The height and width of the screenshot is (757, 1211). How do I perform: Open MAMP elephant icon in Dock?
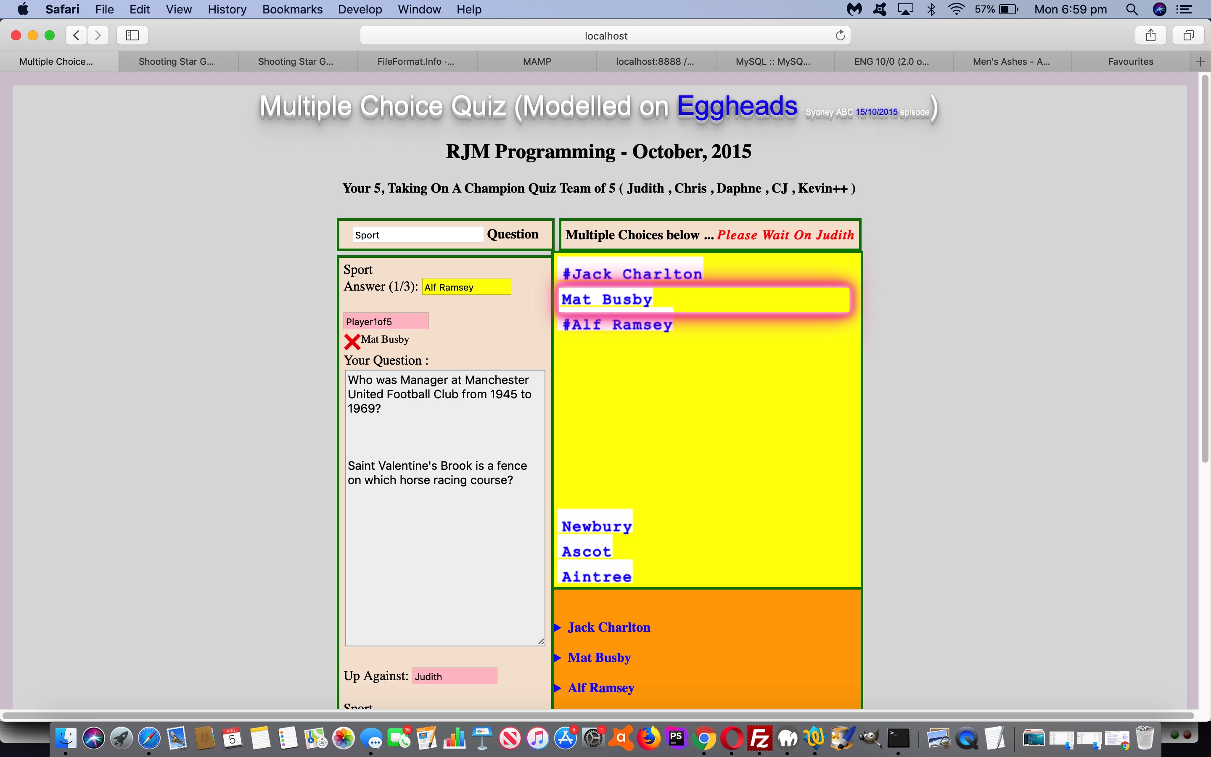pos(787,738)
